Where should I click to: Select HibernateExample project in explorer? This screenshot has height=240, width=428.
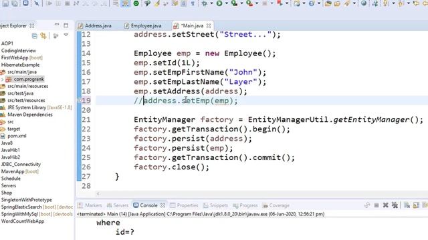point(20,65)
